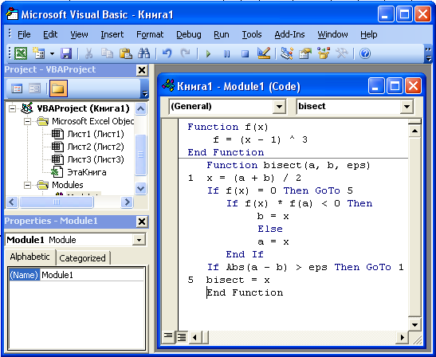Select ЭтаКнига in project tree
The height and width of the screenshot is (357, 436).
click(86, 172)
